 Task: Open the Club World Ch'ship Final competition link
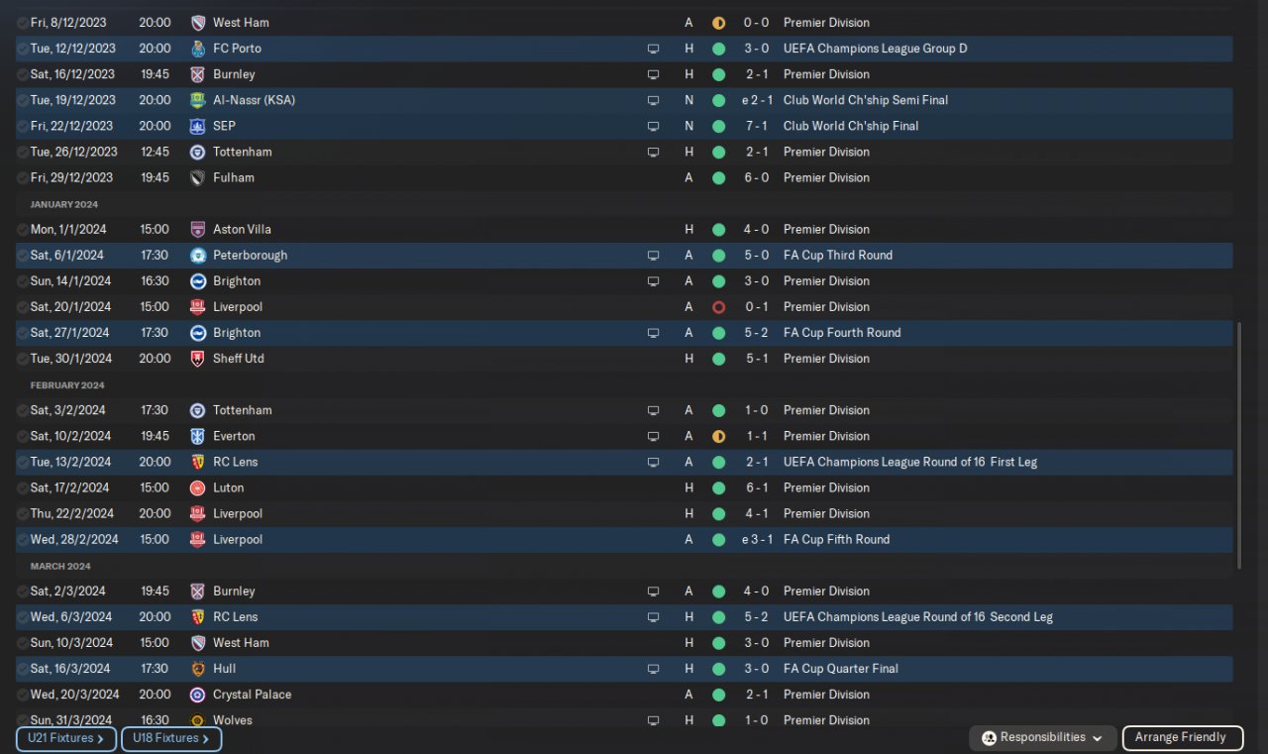click(x=850, y=126)
